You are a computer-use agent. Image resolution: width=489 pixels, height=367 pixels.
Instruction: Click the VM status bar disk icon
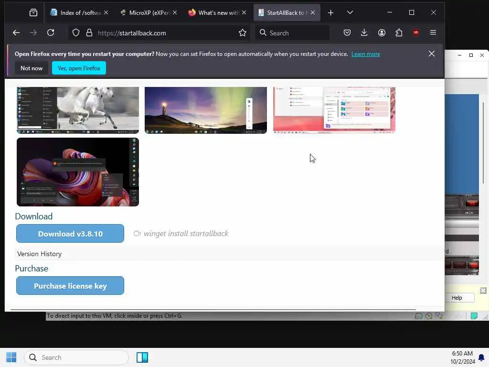click(419, 316)
